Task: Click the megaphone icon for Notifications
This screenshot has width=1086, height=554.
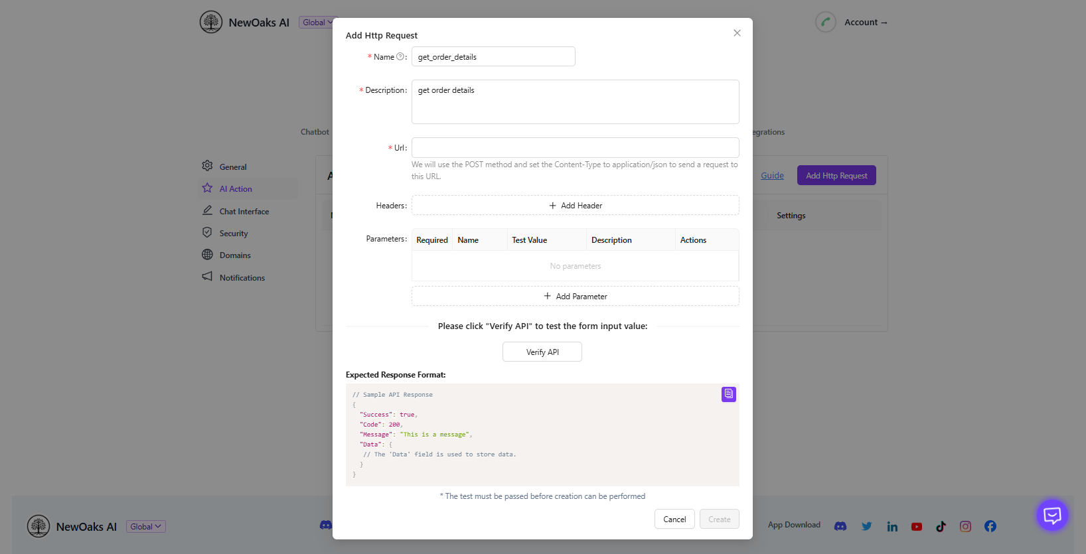Action: [x=207, y=277]
